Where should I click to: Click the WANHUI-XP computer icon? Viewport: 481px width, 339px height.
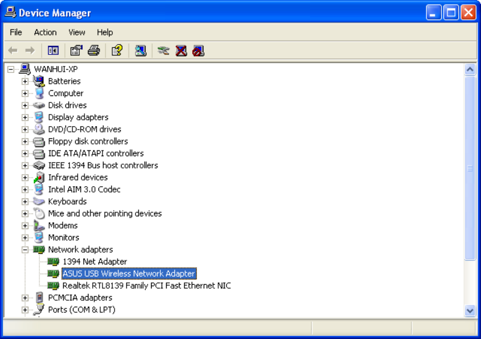25,69
